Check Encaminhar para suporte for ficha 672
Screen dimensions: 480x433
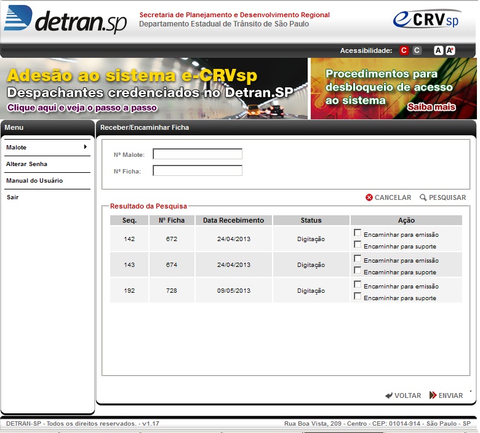(358, 244)
